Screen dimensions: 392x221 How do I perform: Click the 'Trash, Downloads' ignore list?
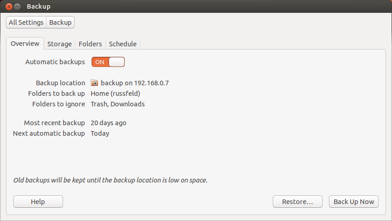[x=117, y=104]
